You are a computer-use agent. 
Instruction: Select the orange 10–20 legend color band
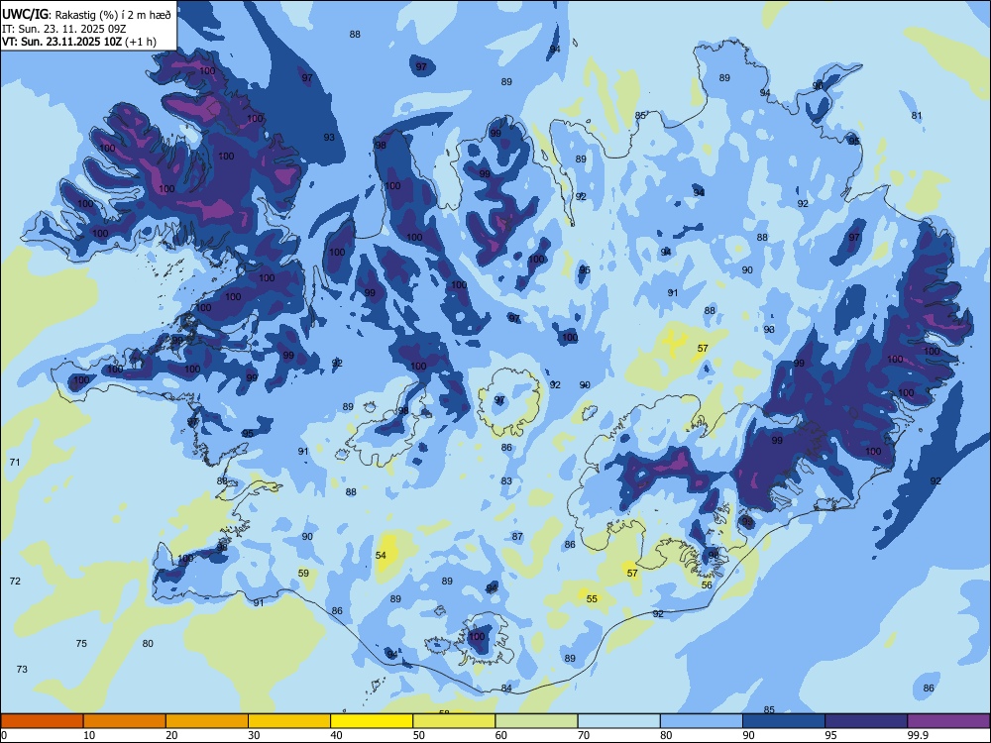tap(125, 721)
